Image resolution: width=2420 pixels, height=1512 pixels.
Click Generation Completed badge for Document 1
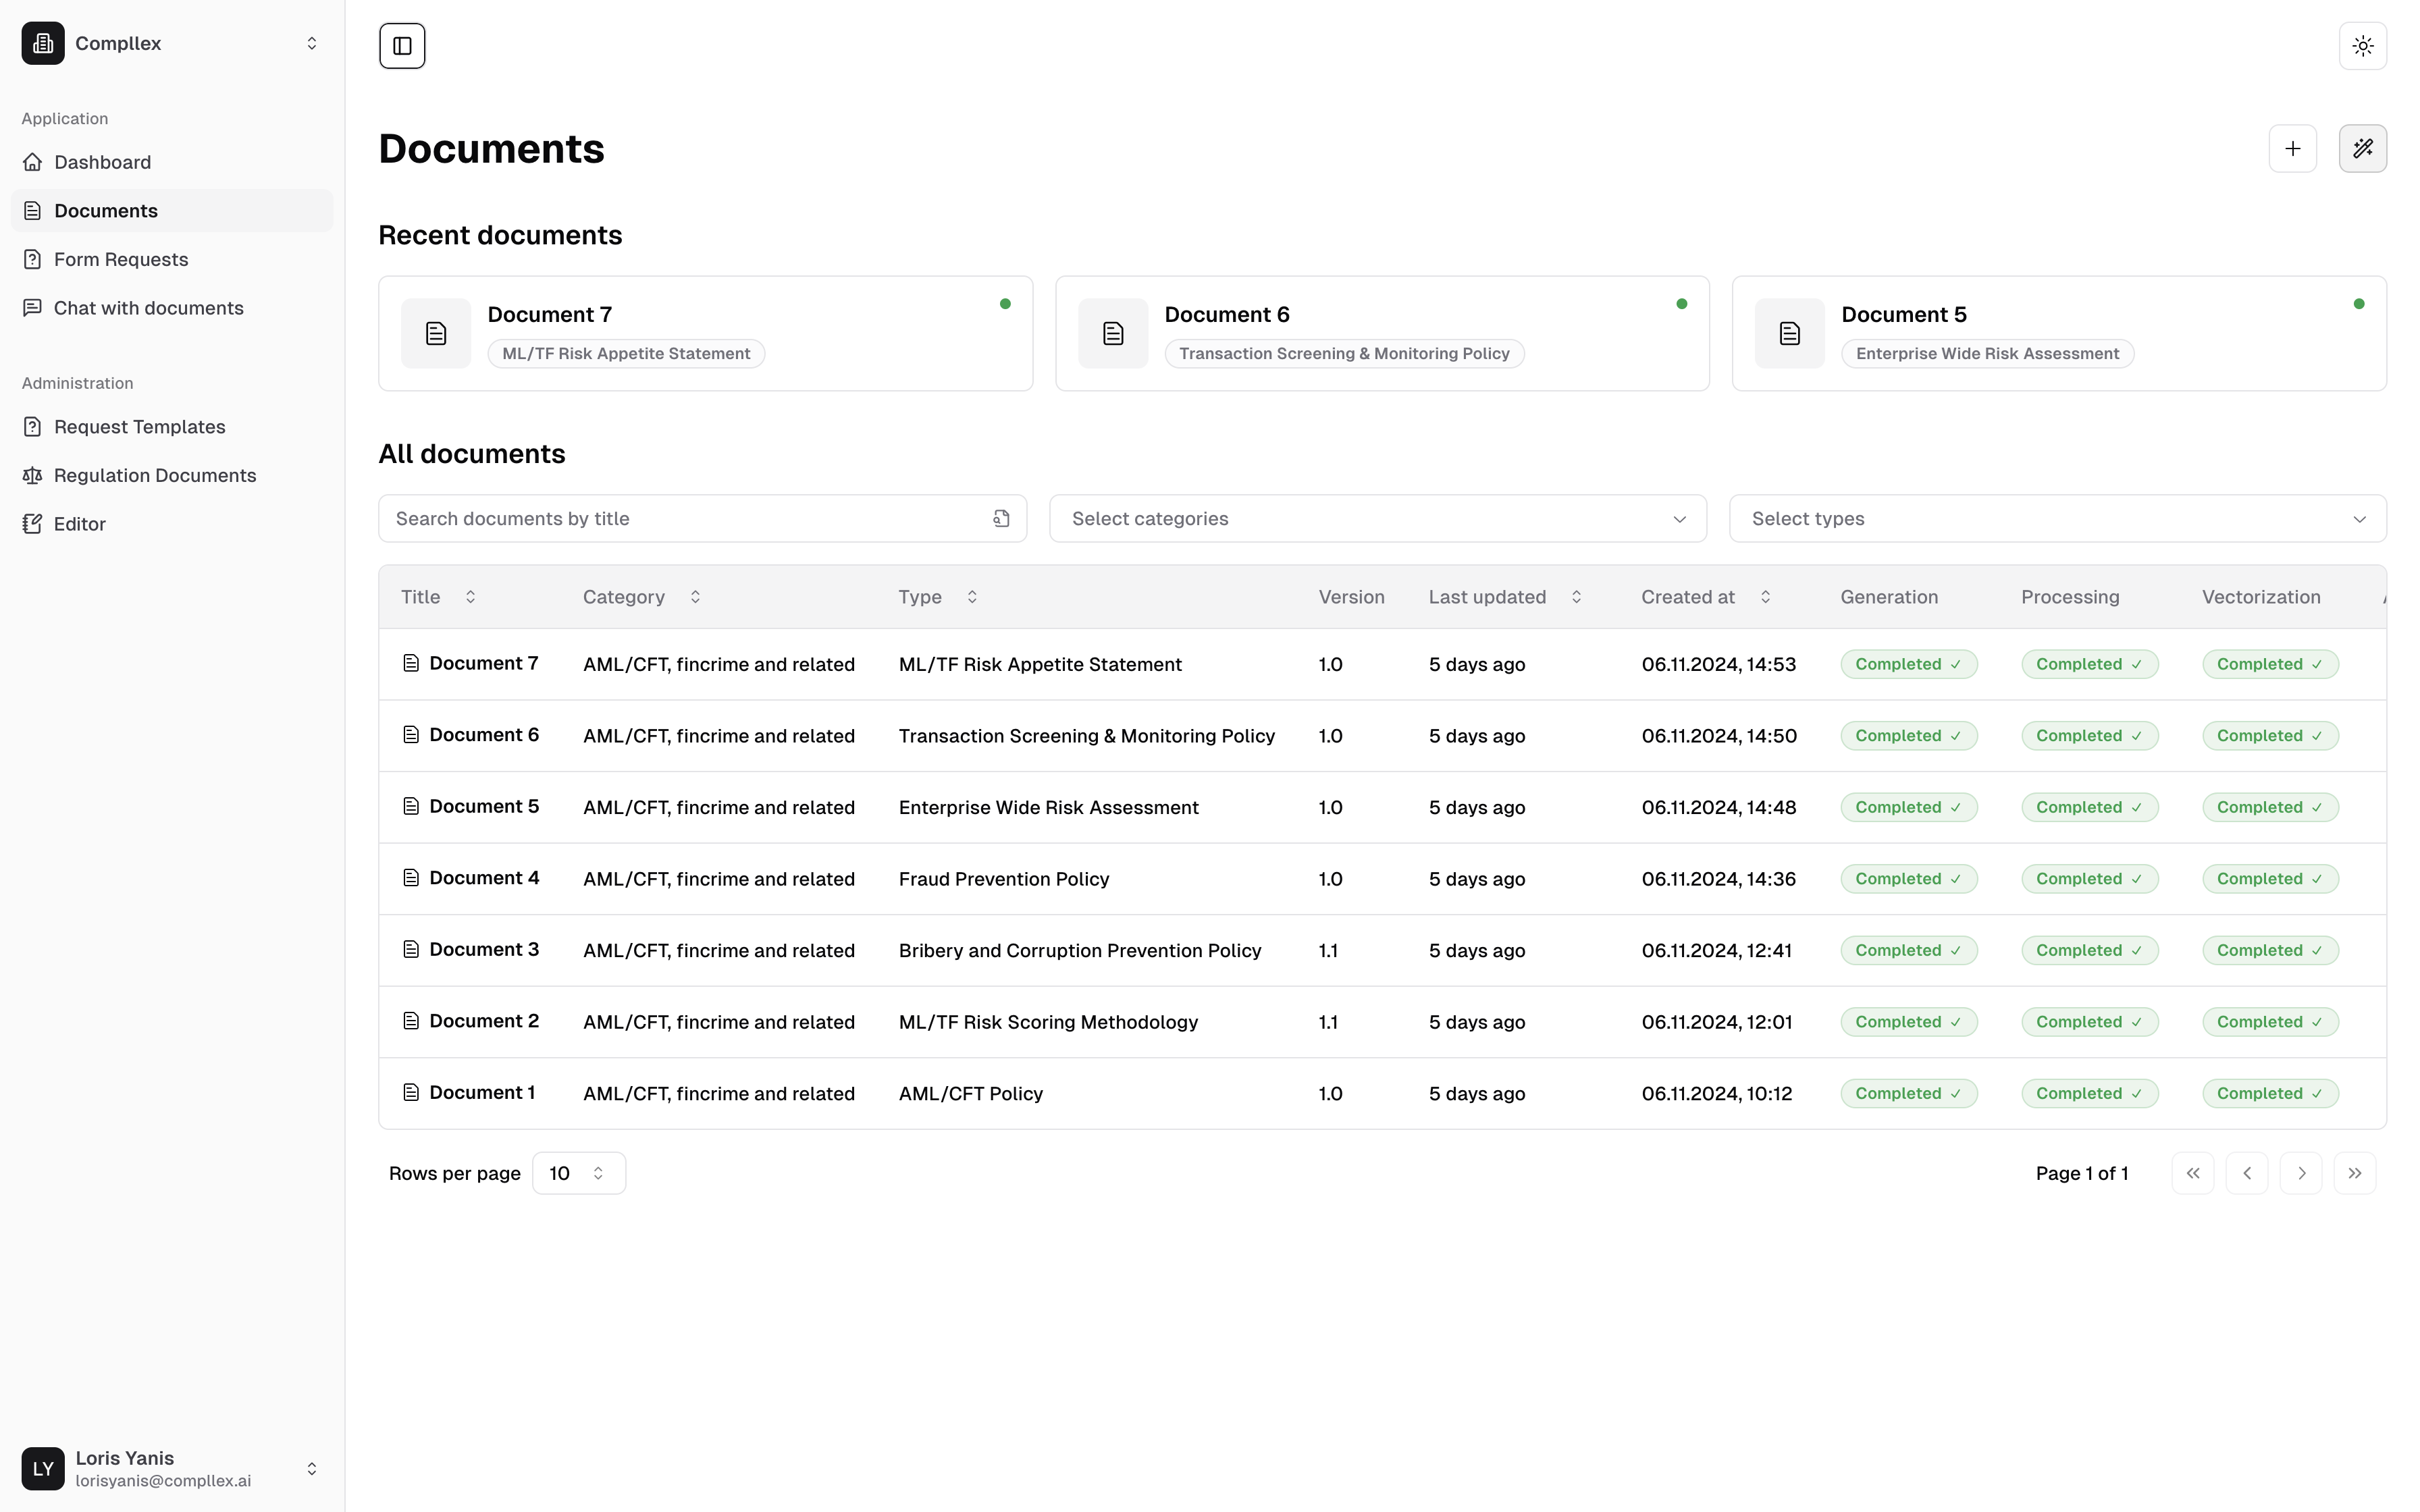(x=1908, y=1094)
